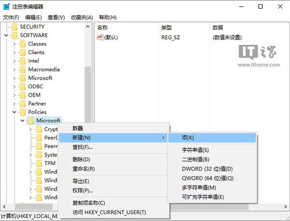The width and height of the screenshot is (290, 221).
Task: Expand the Intel key
Action: (14, 61)
